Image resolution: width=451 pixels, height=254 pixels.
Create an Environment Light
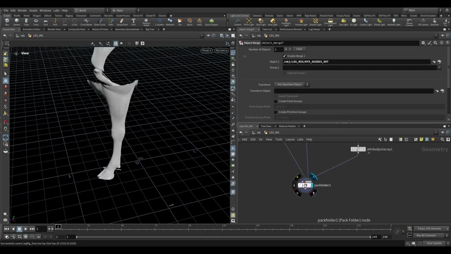coord(330,22)
